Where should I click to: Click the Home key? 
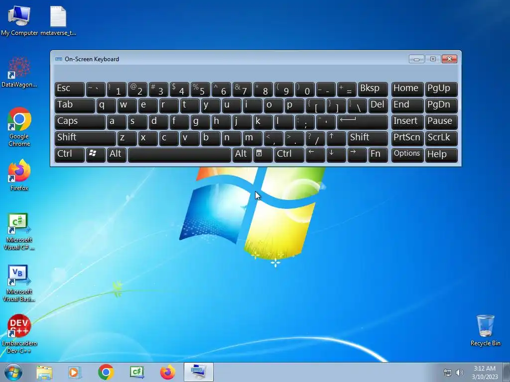point(407,90)
